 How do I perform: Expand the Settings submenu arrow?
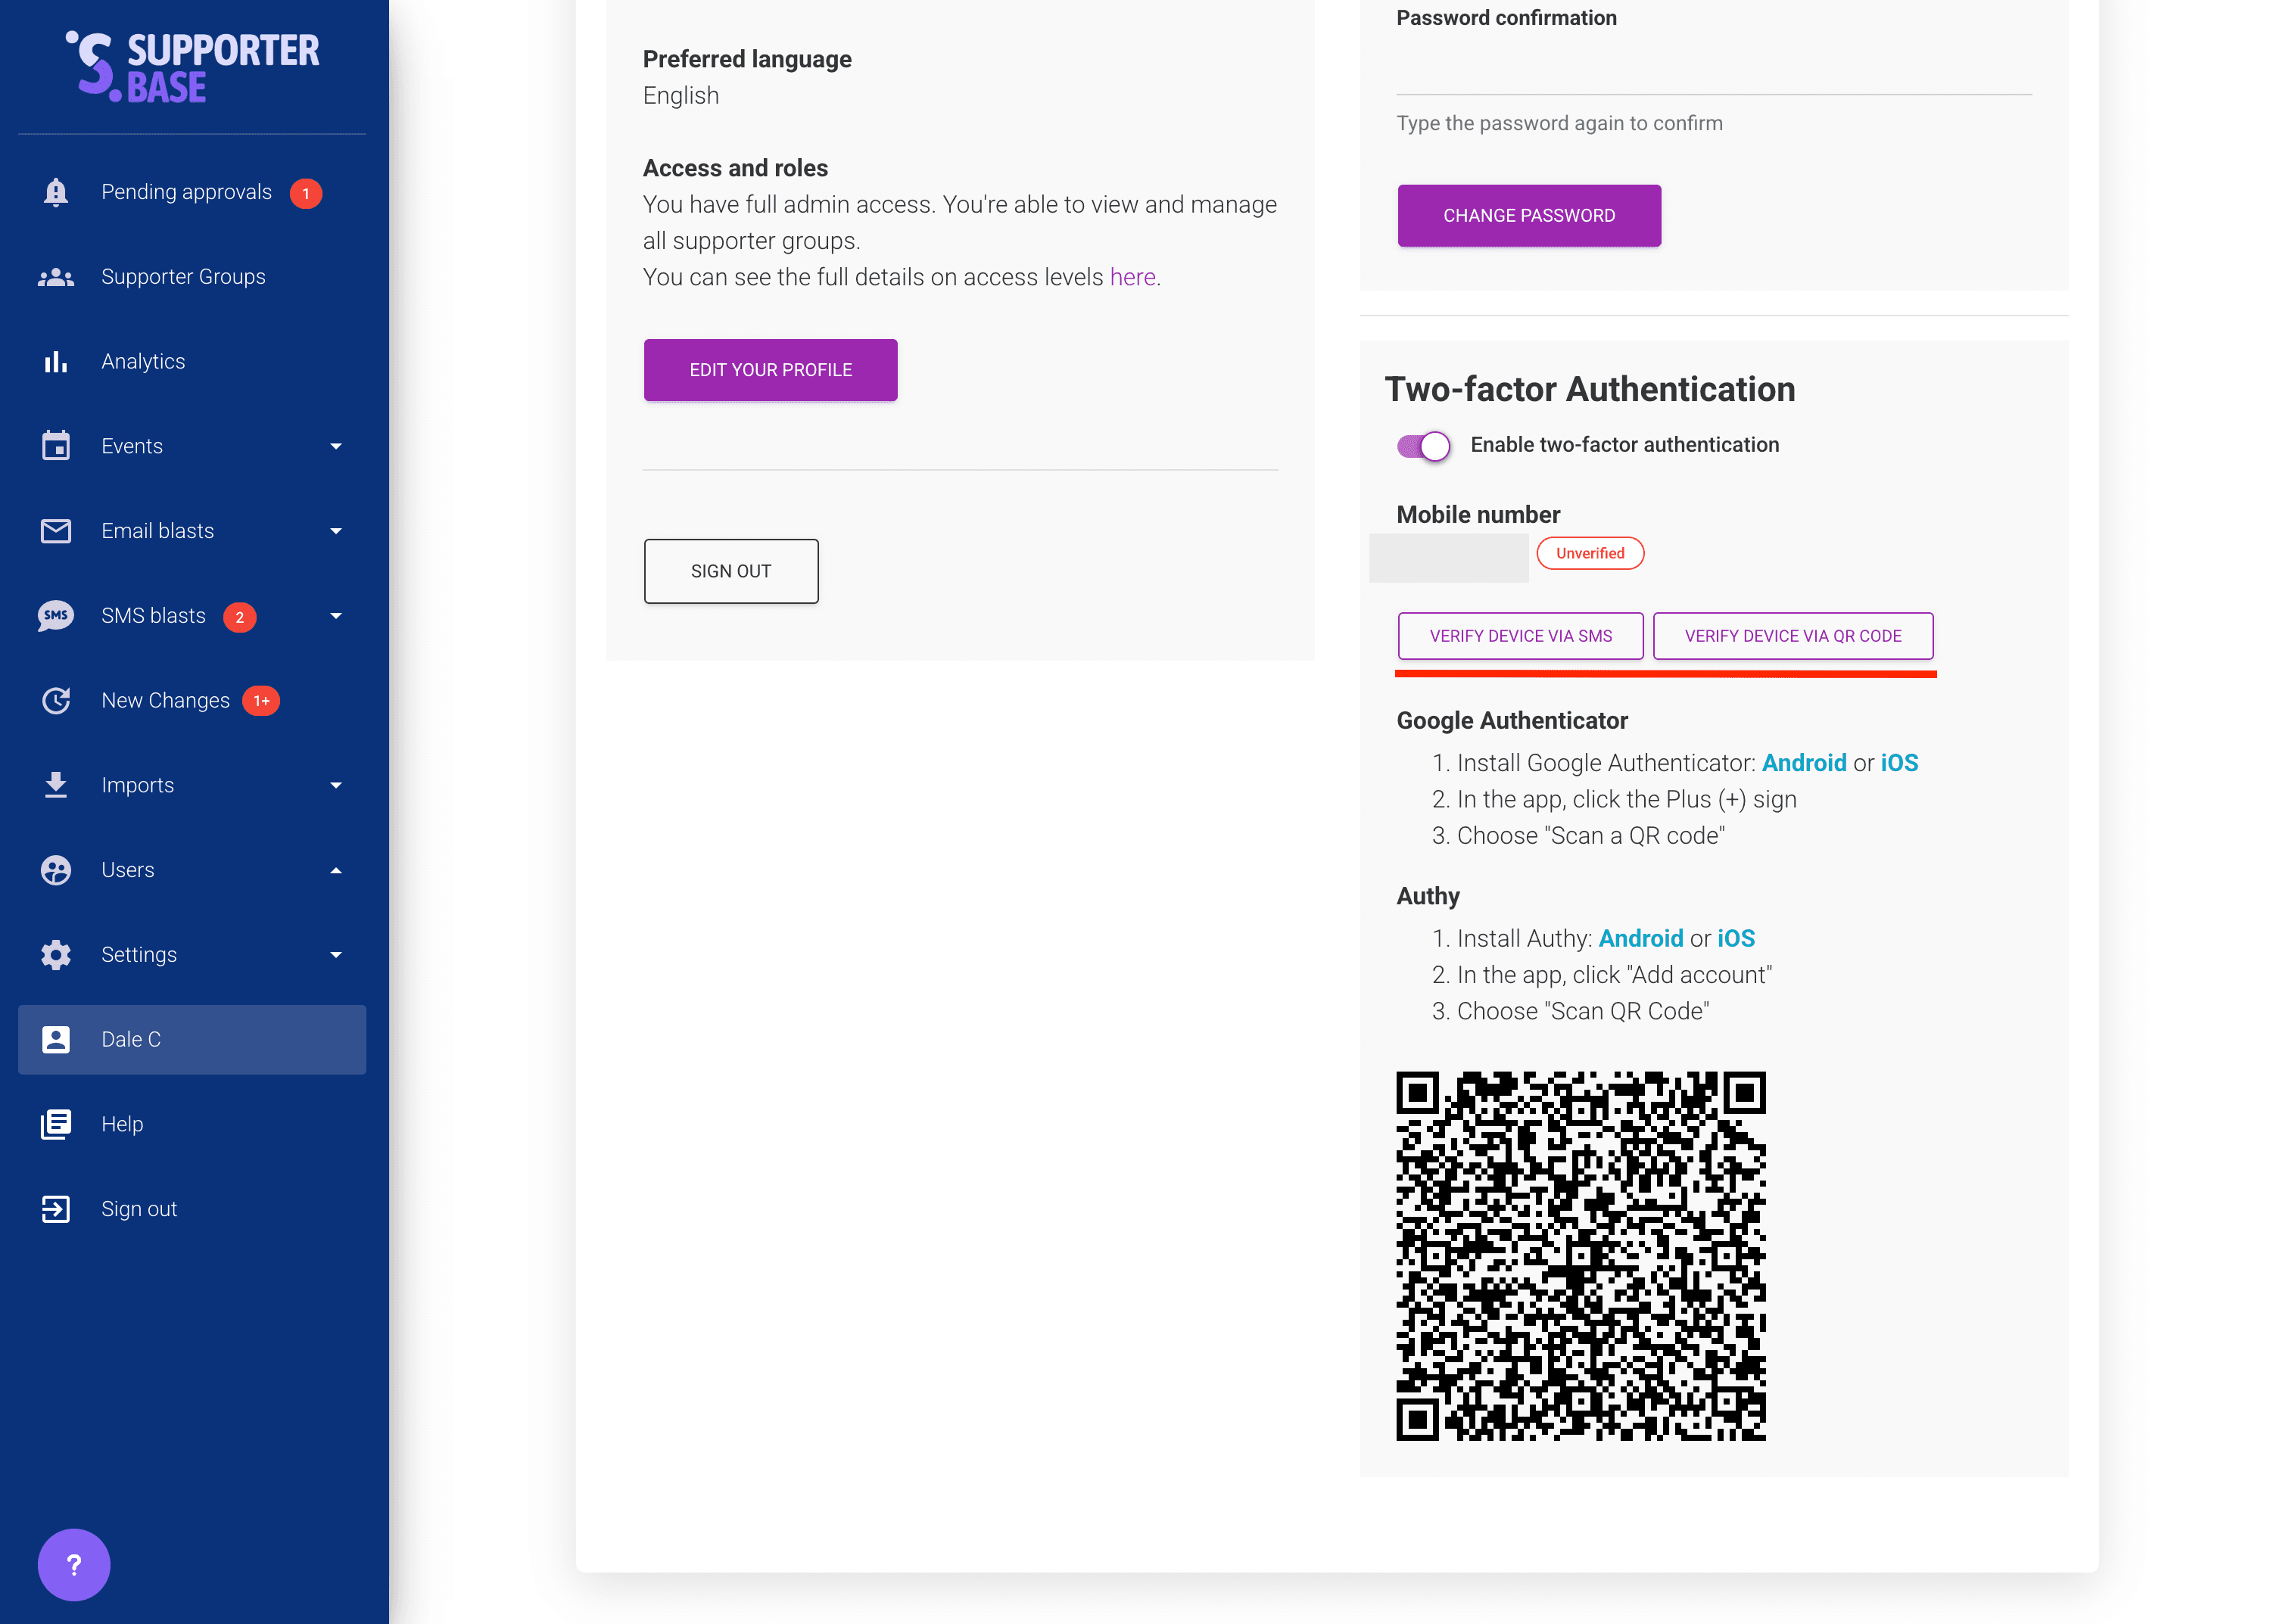(x=336, y=955)
